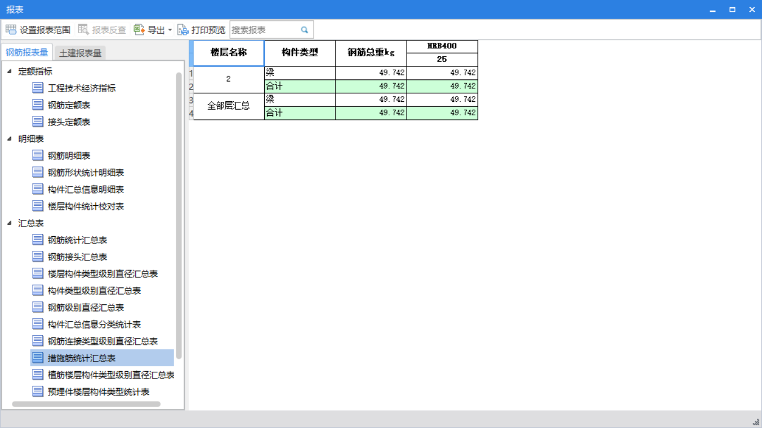762x428 pixels.
Task: Click the icon beside 构件类型级别直径汇总表
Action: click(x=38, y=290)
